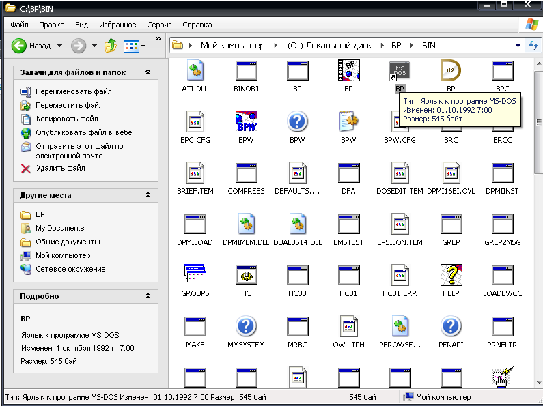The image size is (543, 406).
Task: Select the HELP file icon
Action: tap(451, 275)
